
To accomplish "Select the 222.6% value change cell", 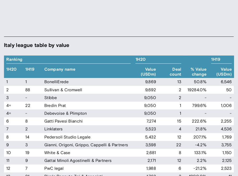I will [199, 121].
